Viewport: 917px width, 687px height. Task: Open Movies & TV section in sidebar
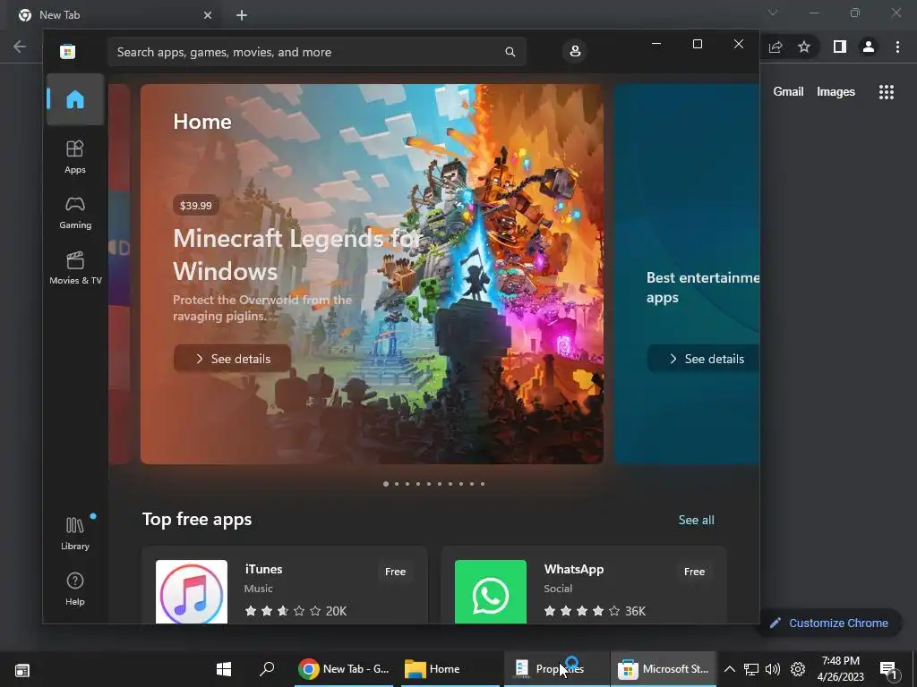tap(75, 267)
